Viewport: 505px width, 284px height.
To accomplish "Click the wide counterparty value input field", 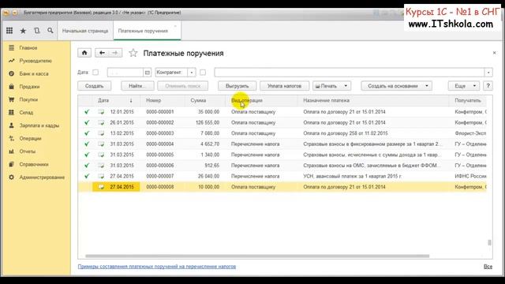I will pyautogui.click(x=350, y=73).
